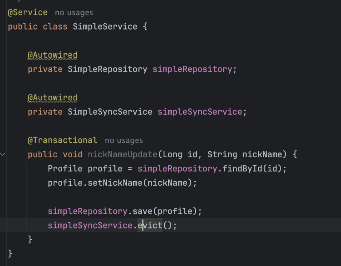Click the simpleRepository field name in declaration

tap(192, 69)
